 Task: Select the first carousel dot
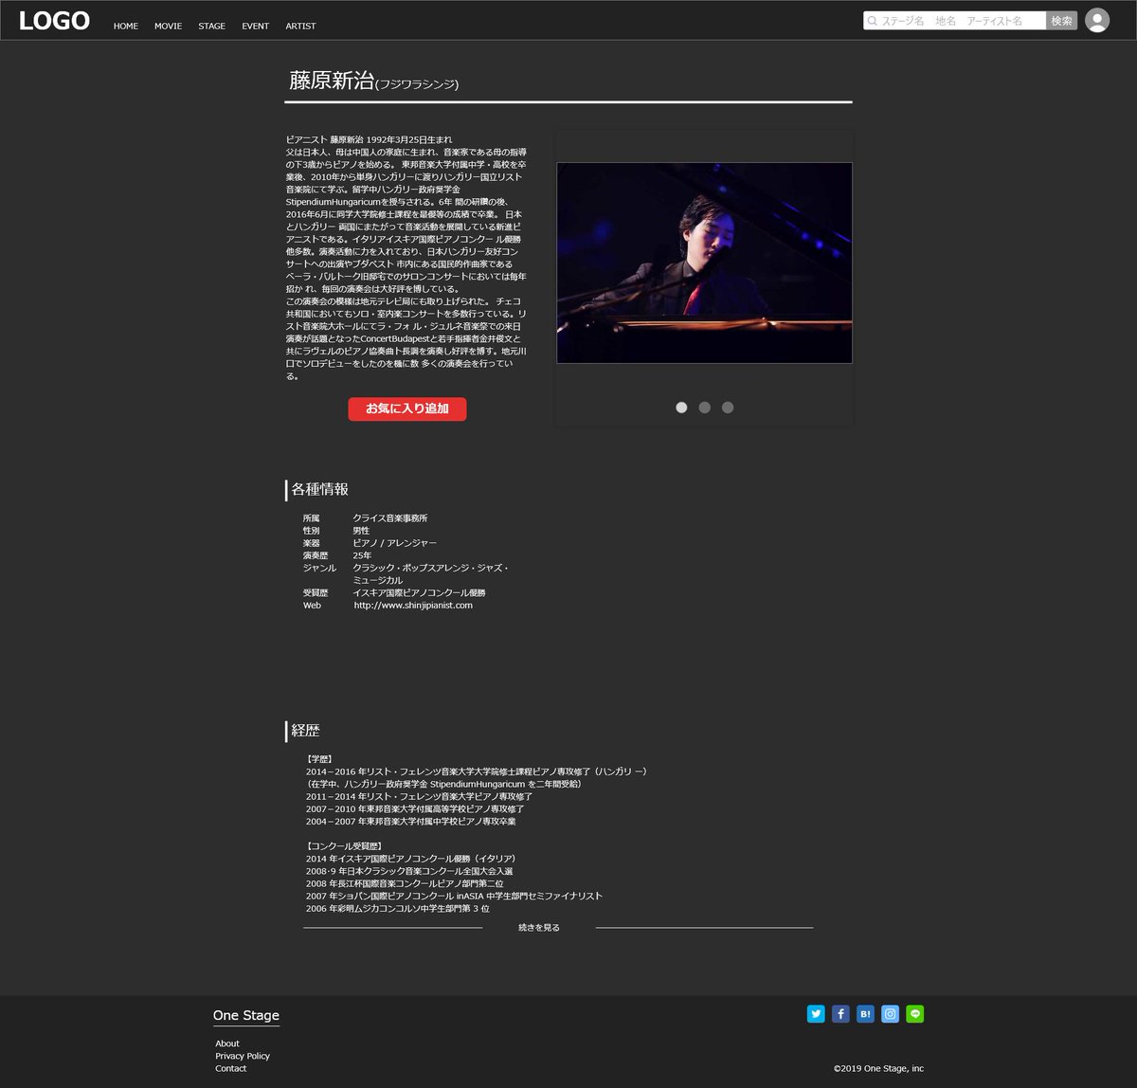coord(681,408)
